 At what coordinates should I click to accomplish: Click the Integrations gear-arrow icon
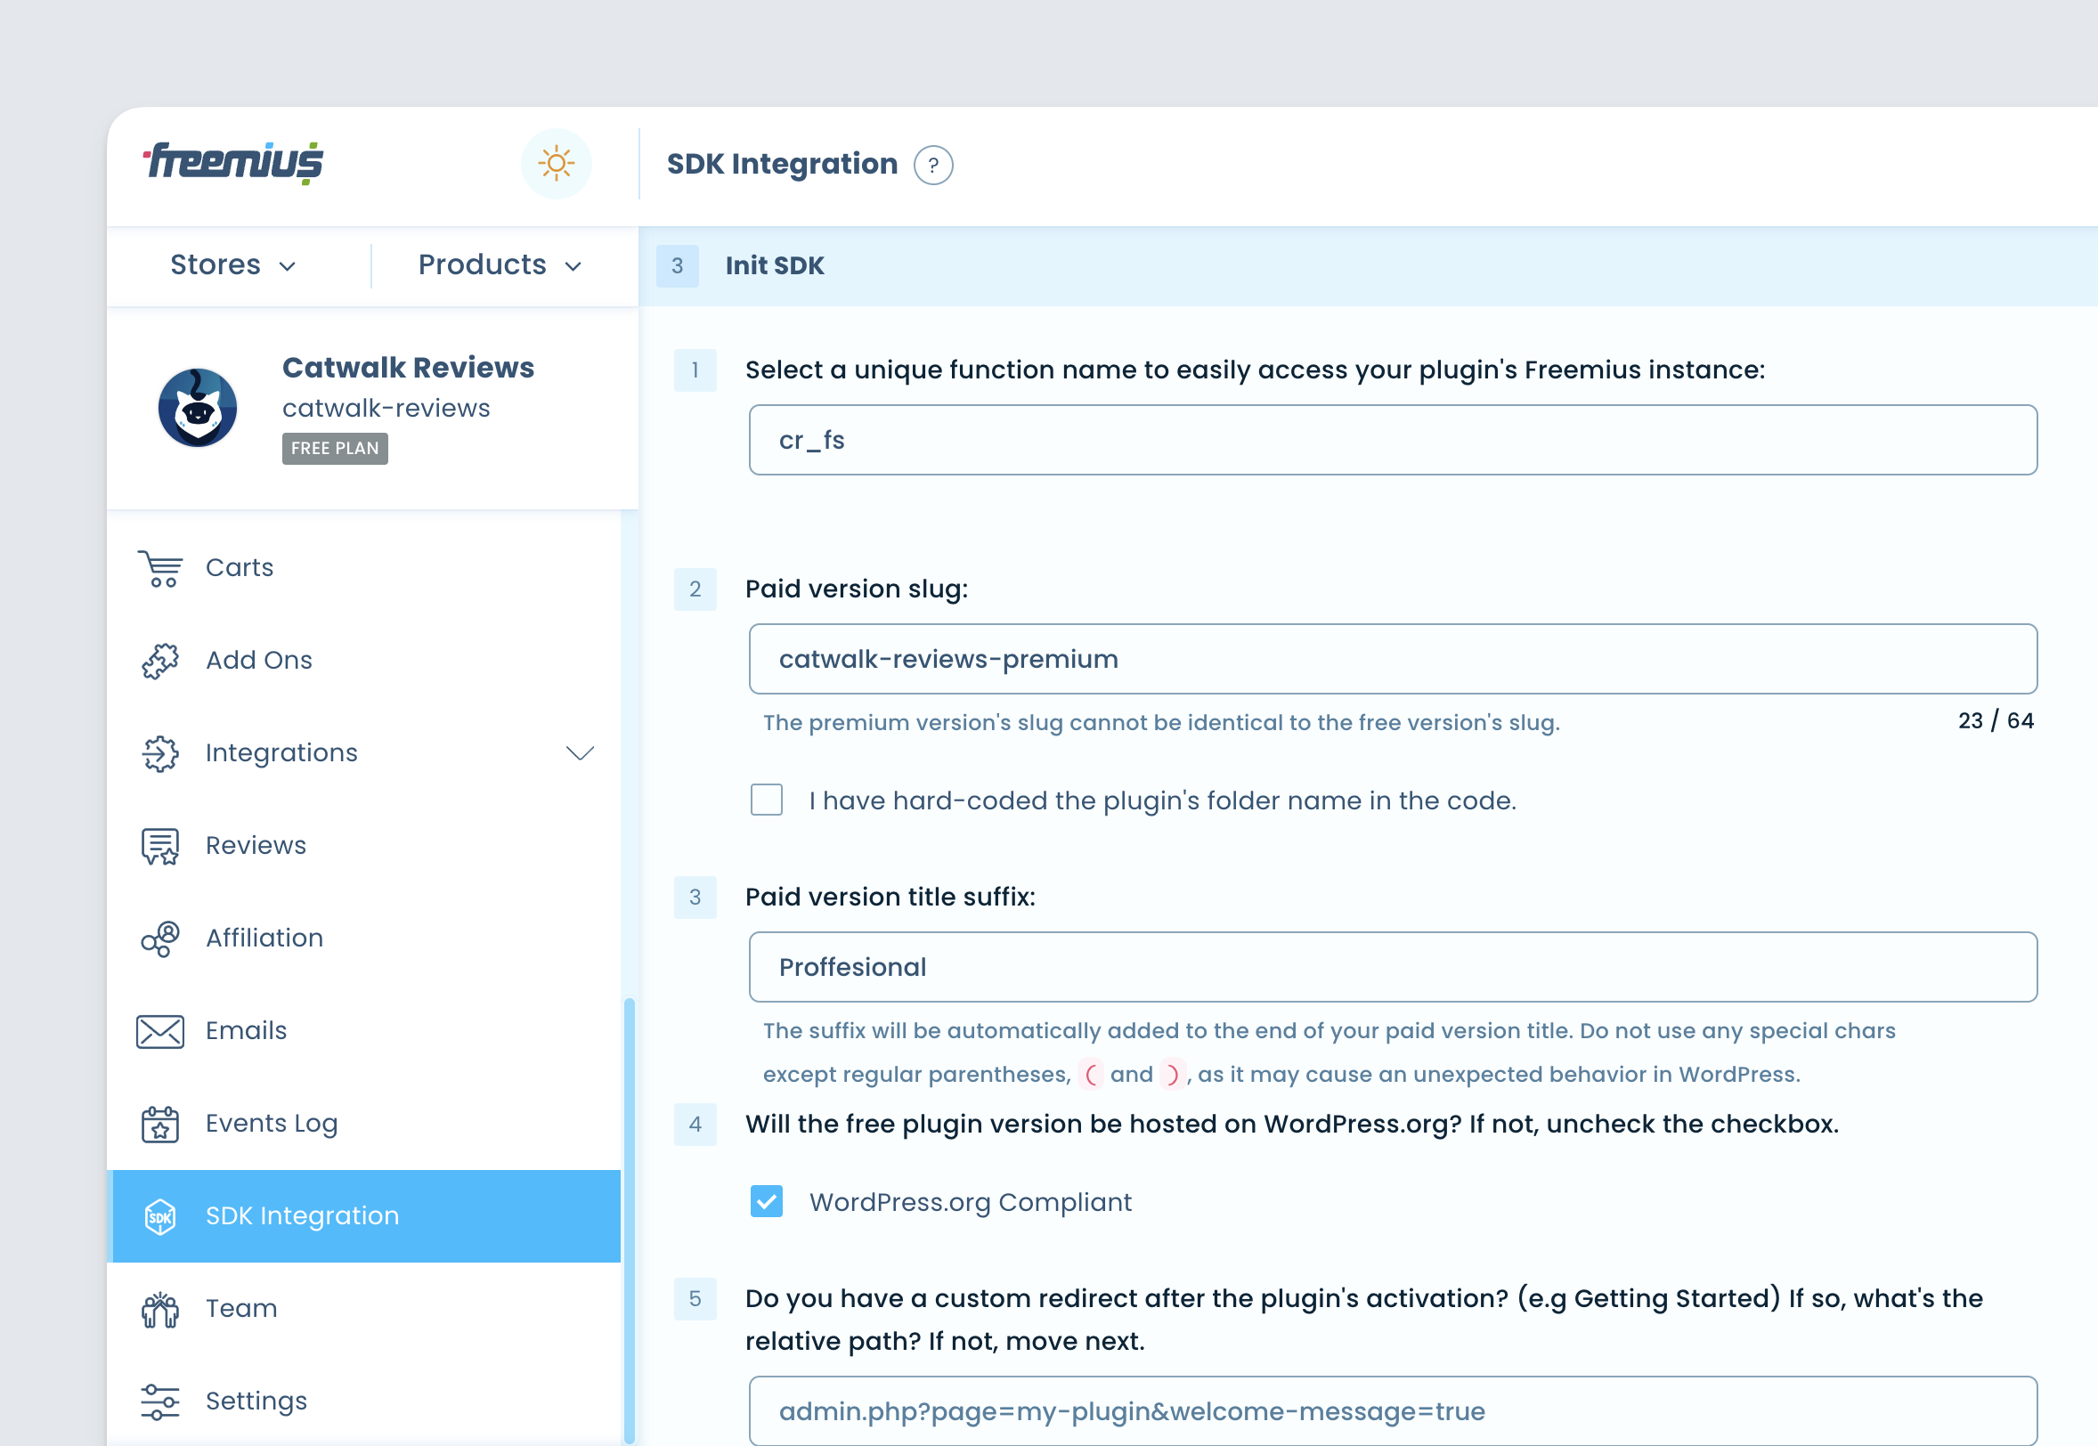point(160,753)
